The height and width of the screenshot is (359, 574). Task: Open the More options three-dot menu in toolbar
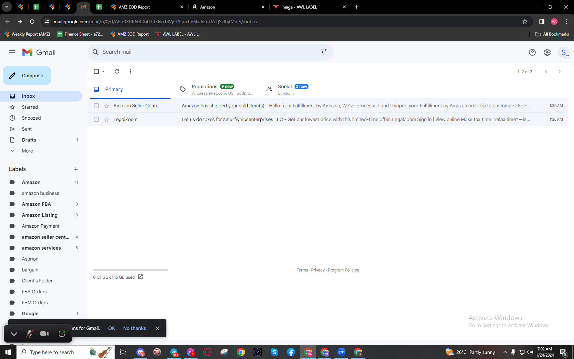[131, 71]
